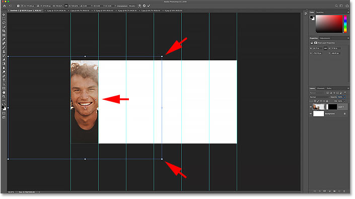355x199 pixels.
Task: Open the Opacity dropdown arrow
Action: pos(344,97)
